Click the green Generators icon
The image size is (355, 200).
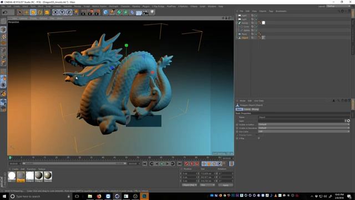tap(119, 12)
